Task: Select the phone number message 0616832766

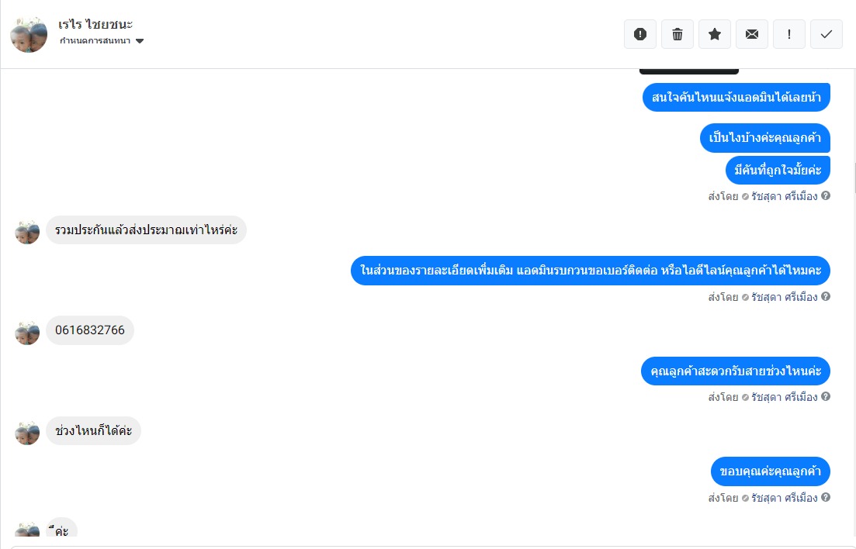Action: click(x=90, y=330)
